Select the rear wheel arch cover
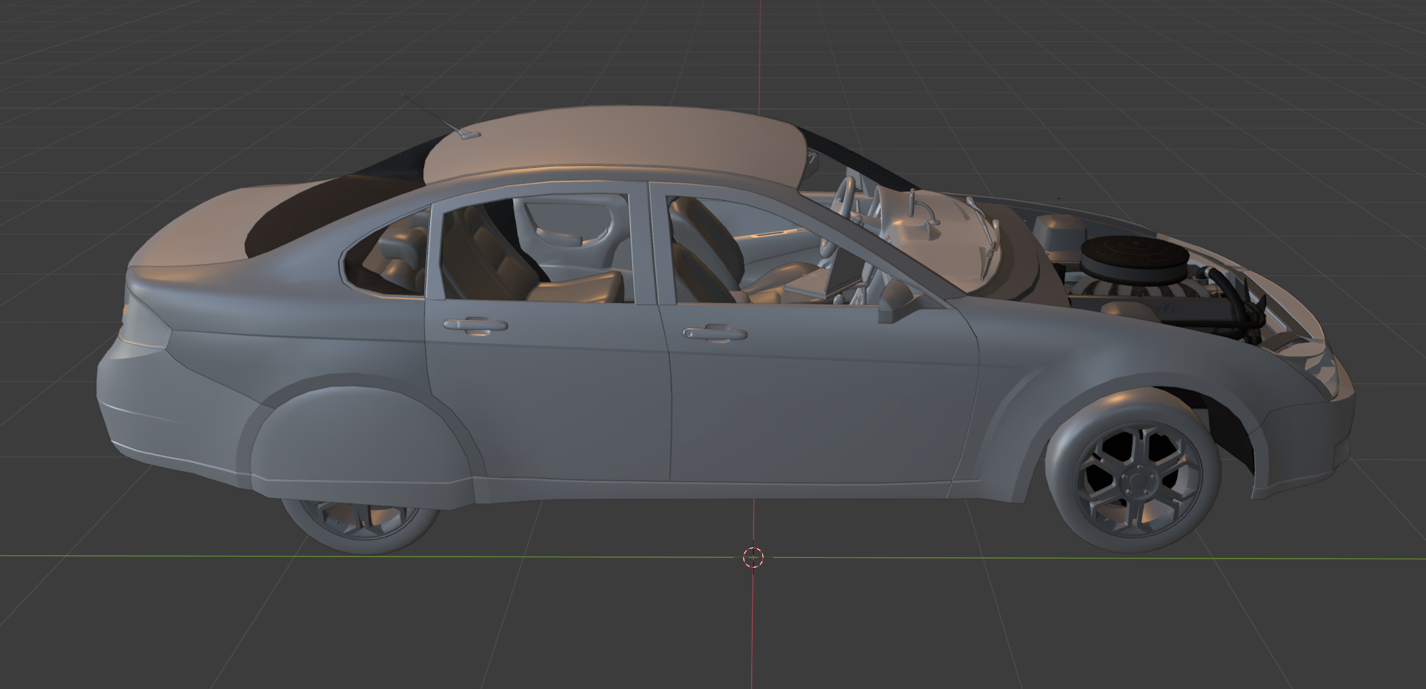Image resolution: width=1426 pixels, height=689 pixels. pos(360,439)
